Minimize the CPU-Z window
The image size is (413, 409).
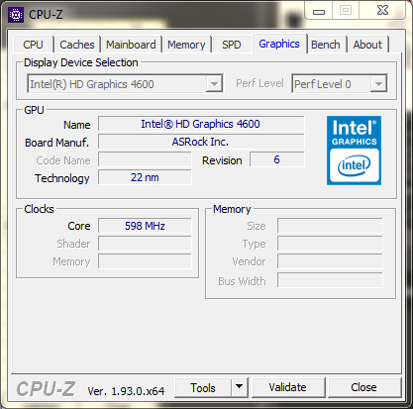click(319, 11)
